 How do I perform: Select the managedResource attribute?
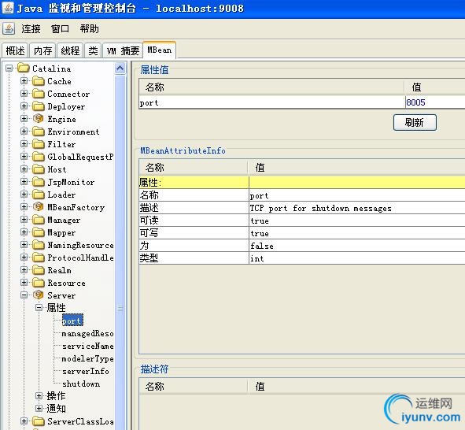[87, 334]
